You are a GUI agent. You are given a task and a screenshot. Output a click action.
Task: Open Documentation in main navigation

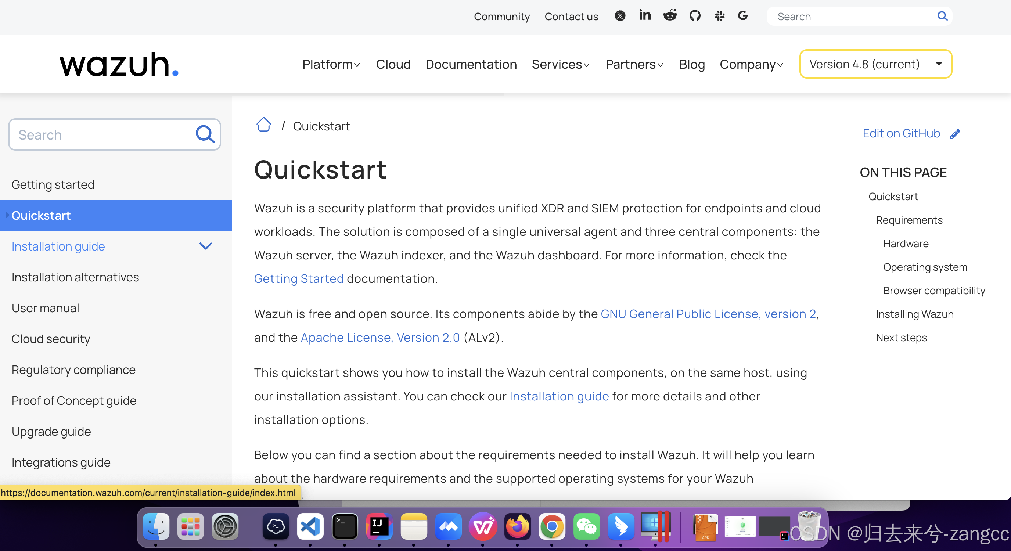(x=471, y=64)
